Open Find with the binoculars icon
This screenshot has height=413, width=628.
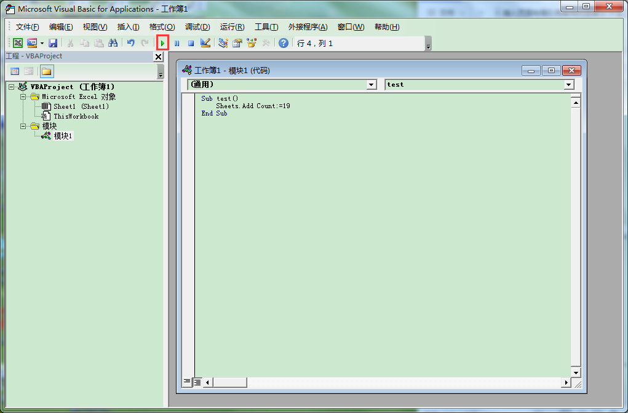[x=113, y=43]
